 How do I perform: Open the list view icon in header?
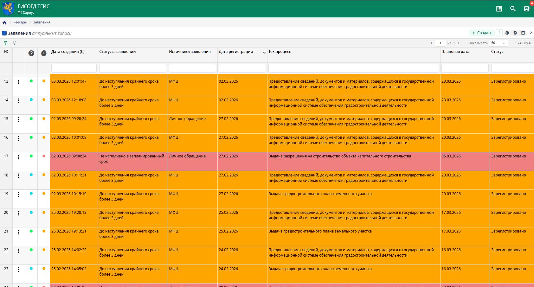coord(499,9)
